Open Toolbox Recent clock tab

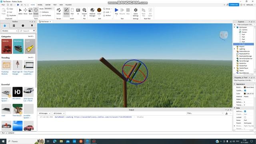(23, 26)
